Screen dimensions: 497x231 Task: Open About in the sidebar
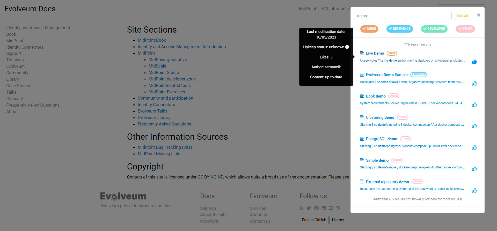[x=12, y=111]
